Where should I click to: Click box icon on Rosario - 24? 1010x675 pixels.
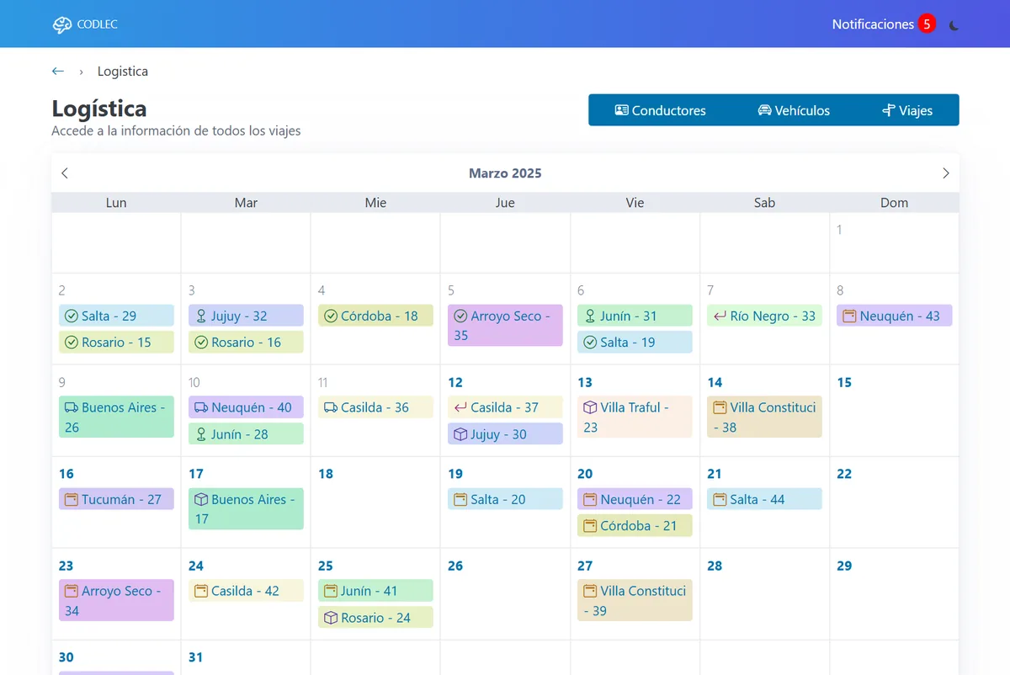[331, 618]
